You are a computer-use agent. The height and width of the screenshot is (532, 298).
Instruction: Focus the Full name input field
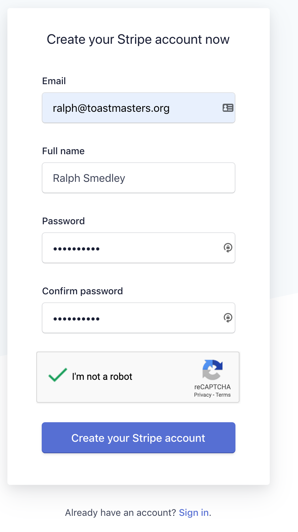tap(139, 178)
